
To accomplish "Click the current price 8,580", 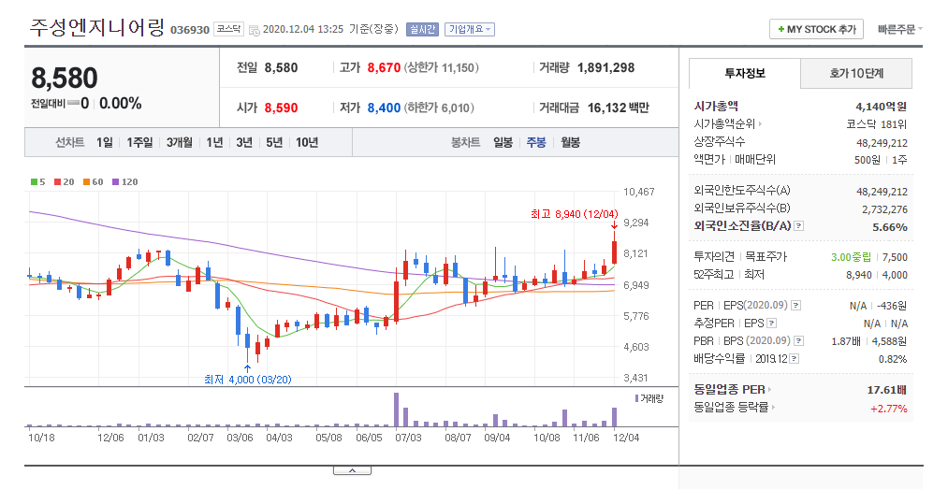I will click(x=64, y=79).
